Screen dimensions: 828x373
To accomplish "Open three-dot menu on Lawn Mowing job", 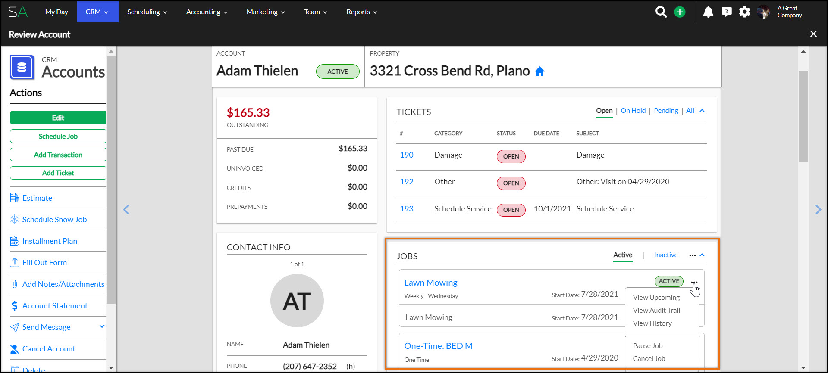I will 694,283.
